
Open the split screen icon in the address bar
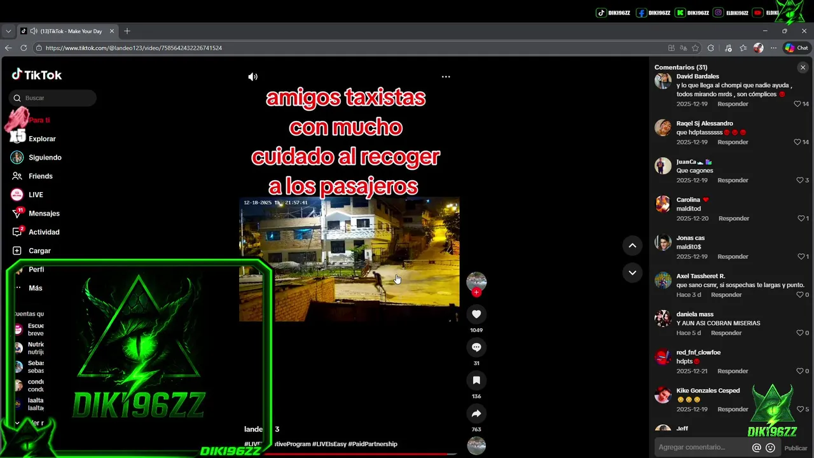671,48
